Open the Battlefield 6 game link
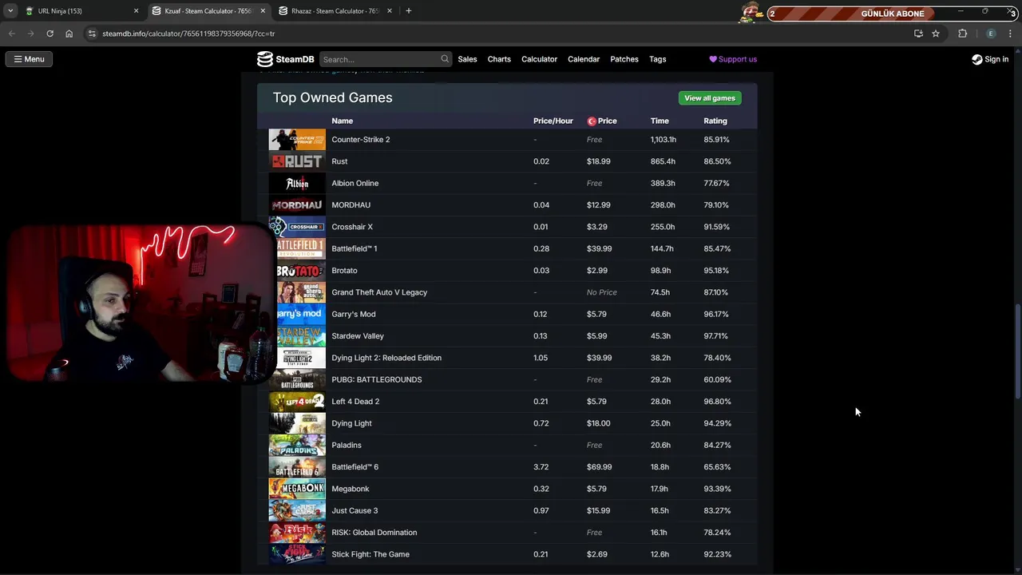This screenshot has width=1022, height=575. point(355,467)
